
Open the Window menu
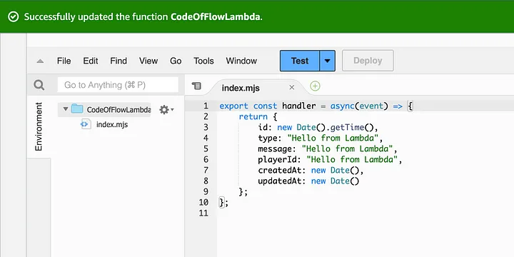point(241,61)
